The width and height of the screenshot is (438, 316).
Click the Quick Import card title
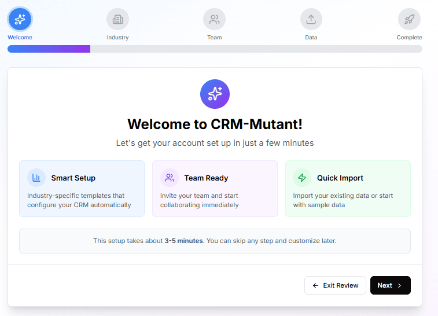pos(340,178)
